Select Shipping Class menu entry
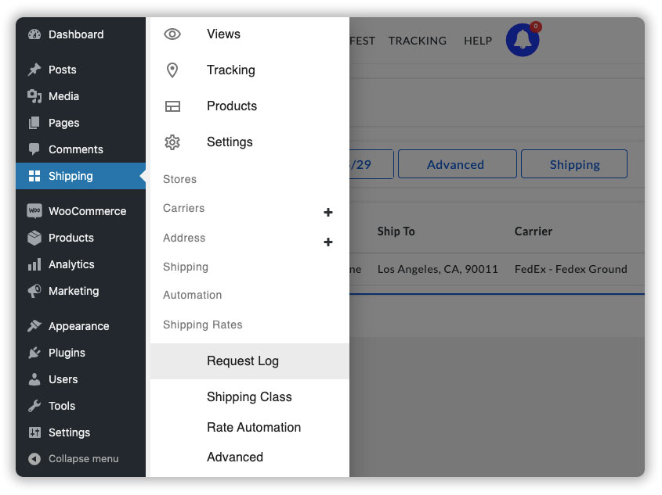This screenshot has height=495, width=662. [x=249, y=396]
